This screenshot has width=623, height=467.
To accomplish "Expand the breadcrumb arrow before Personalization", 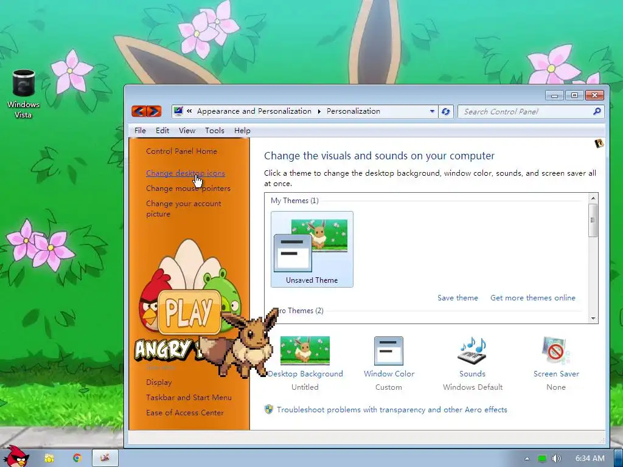I will (x=319, y=112).
